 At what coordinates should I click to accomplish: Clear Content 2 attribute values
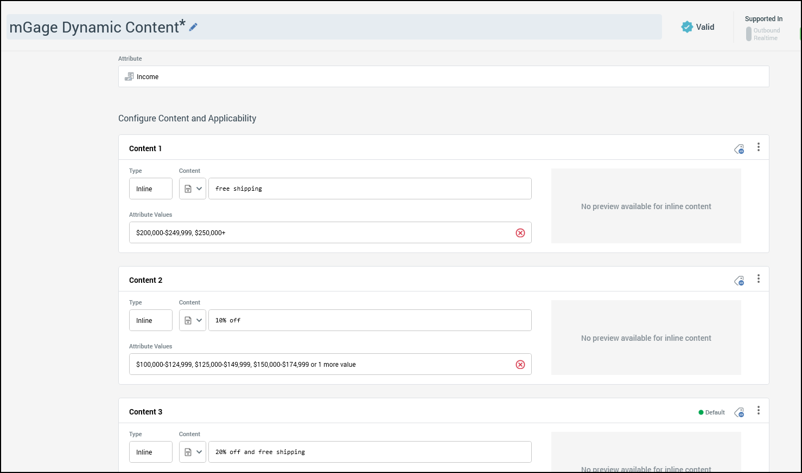(520, 365)
